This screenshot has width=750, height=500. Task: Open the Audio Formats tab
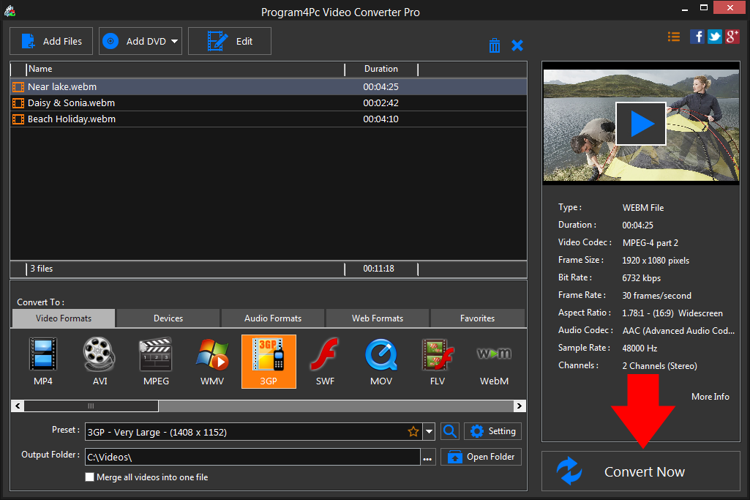tap(272, 318)
